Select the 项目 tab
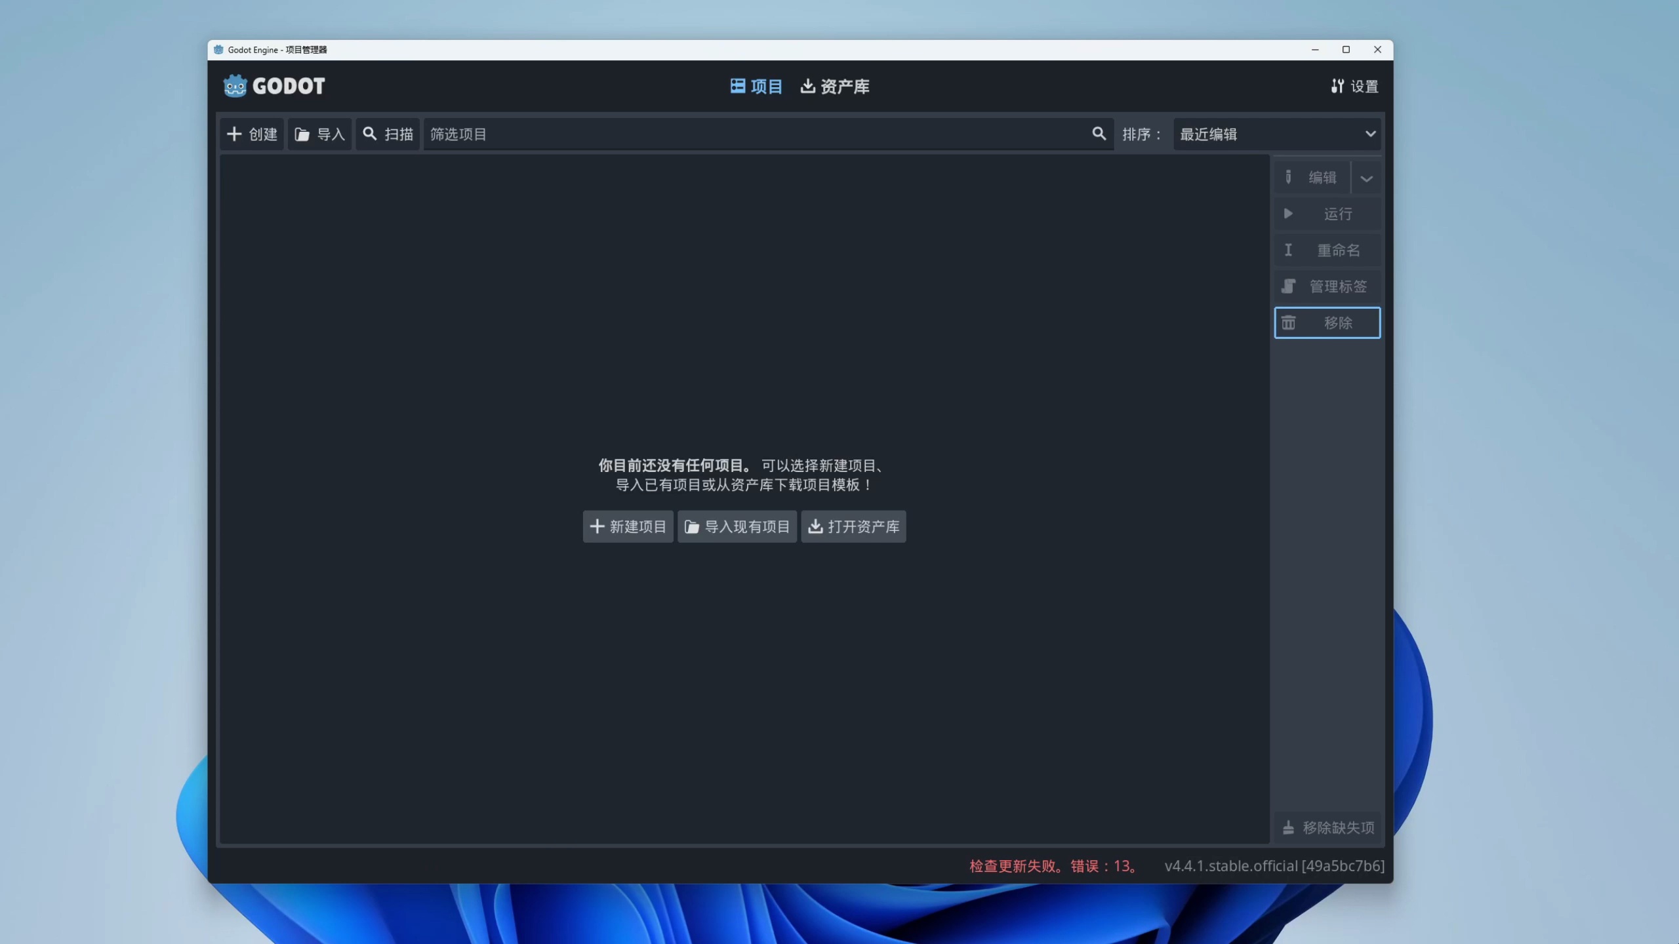Image resolution: width=1679 pixels, height=944 pixels. click(x=756, y=86)
